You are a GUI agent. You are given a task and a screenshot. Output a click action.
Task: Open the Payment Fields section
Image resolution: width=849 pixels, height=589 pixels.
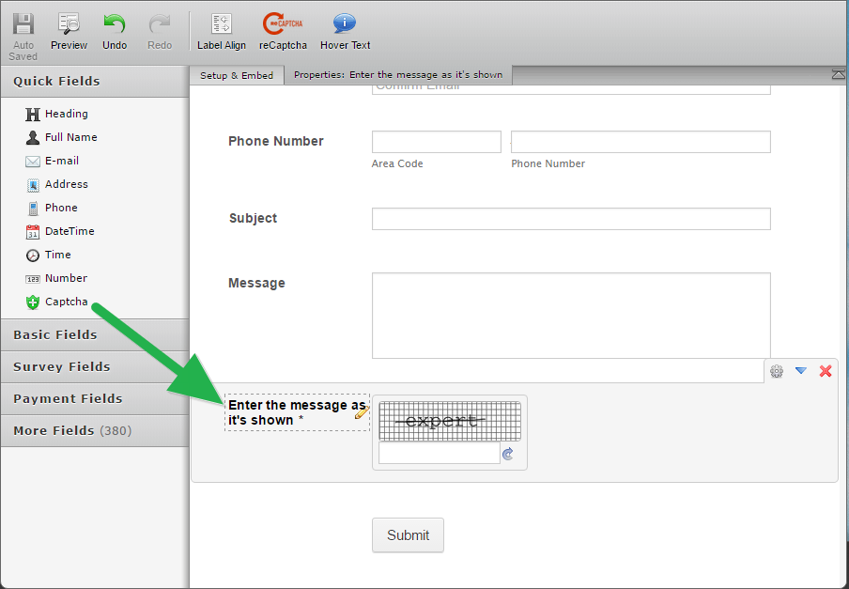pos(94,398)
